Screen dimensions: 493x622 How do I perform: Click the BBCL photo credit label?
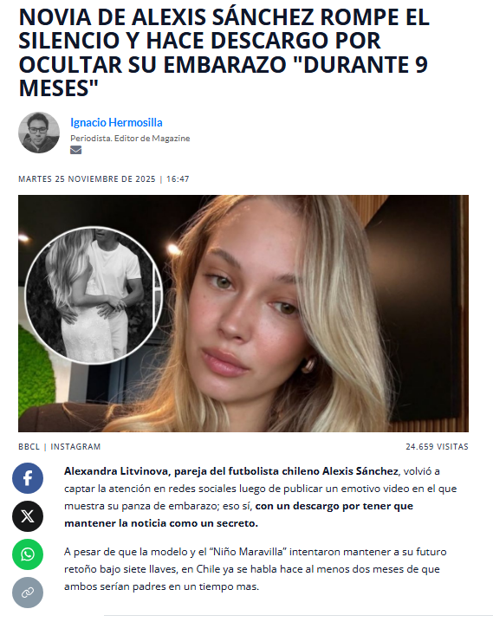pos(29,447)
